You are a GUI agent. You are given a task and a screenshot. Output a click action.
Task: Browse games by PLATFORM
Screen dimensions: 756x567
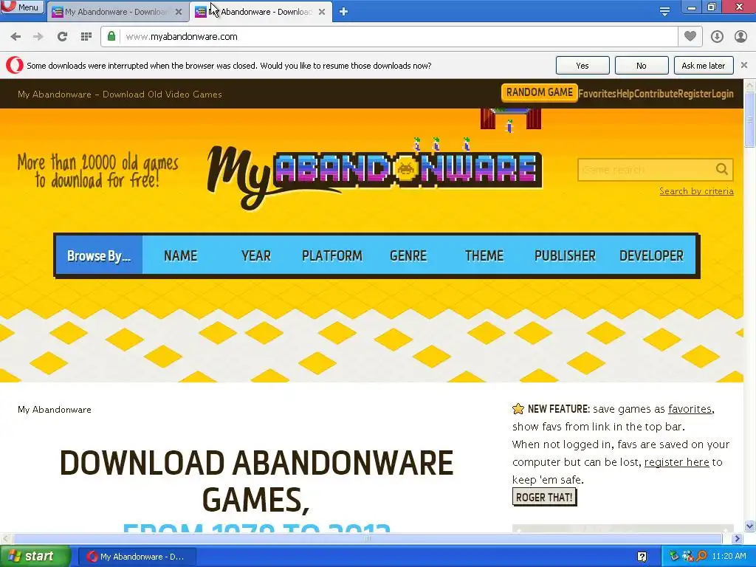(331, 255)
